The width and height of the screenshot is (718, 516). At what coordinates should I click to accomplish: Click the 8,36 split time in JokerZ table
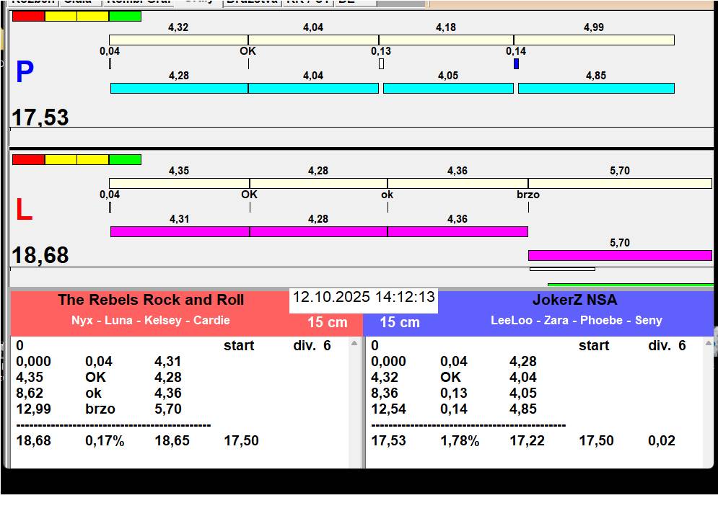coord(385,393)
